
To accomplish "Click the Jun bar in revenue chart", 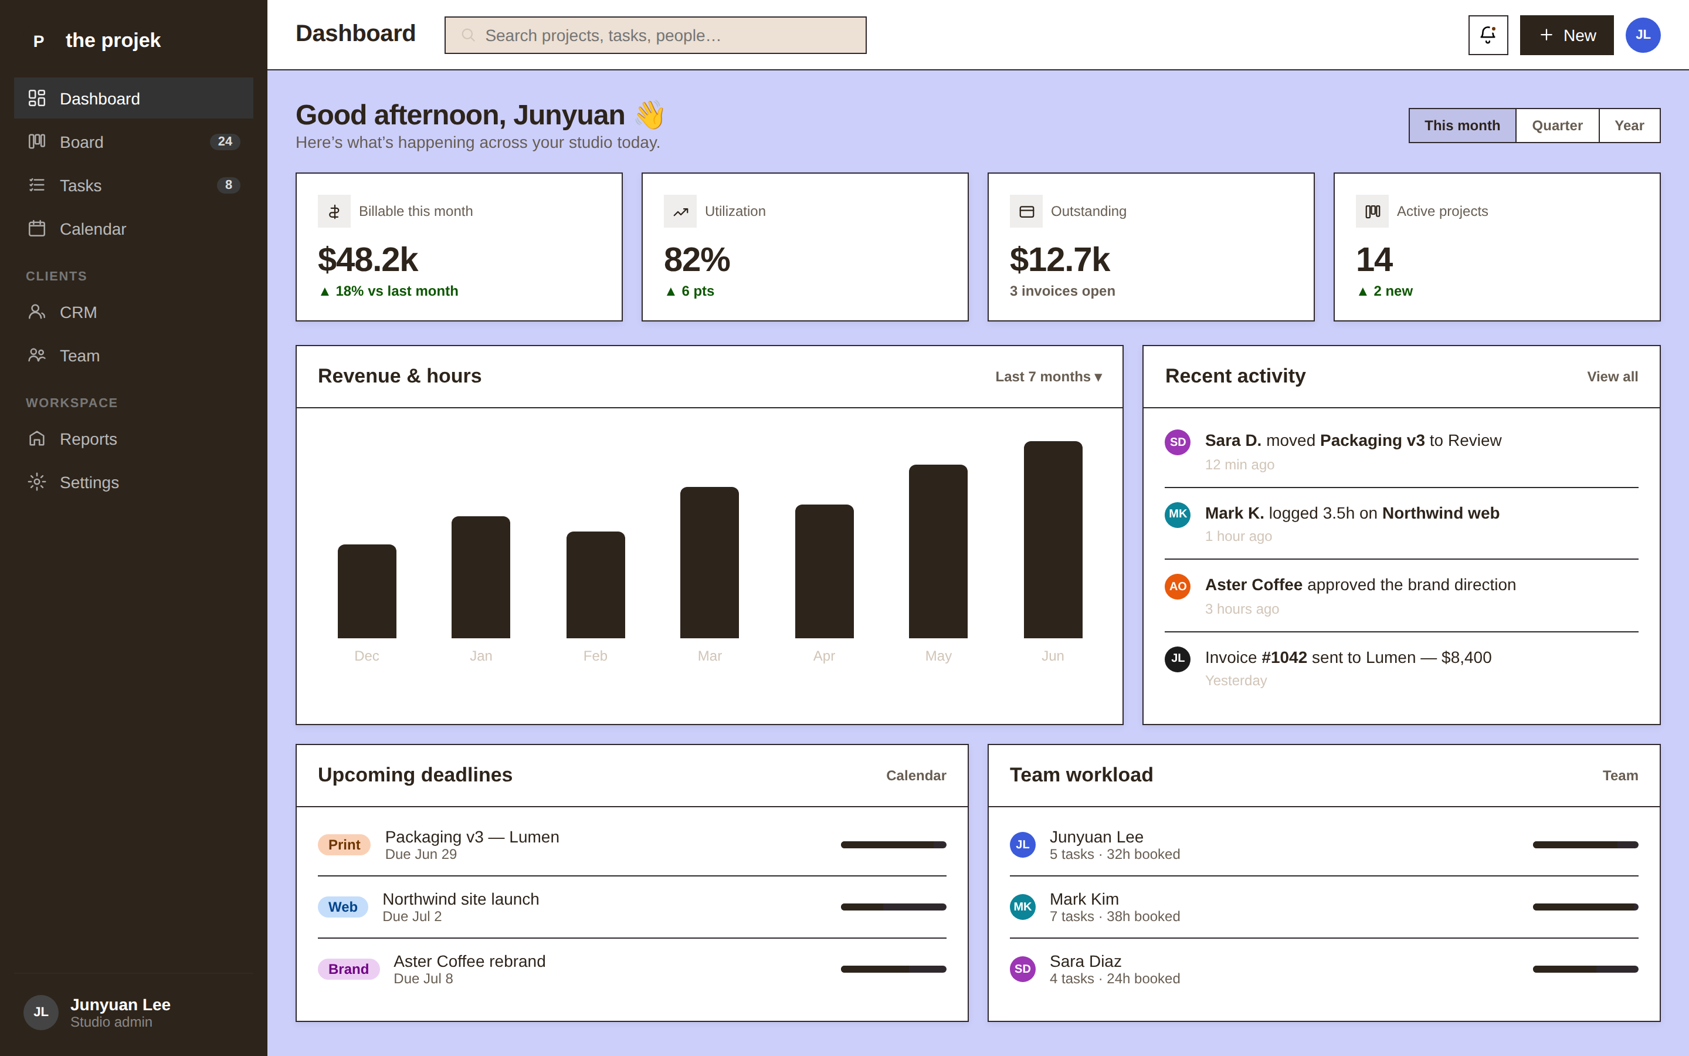I will pyautogui.click(x=1053, y=539).
